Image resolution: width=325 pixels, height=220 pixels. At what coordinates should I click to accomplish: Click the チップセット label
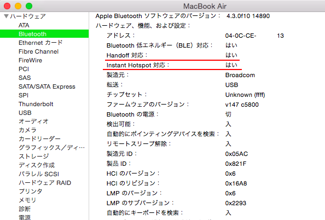click(126, 95)
